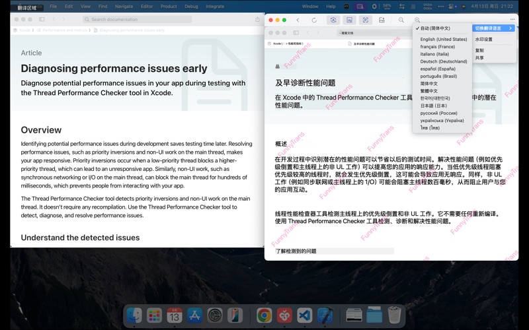
Task: Toggle the auto-translate icon in the translator toolbar
Action: tap(333, 20)
